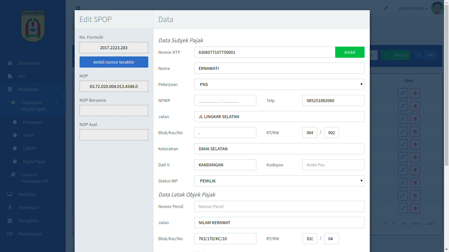Expand the File menu chevron
The image size is (449, 252).
point(56,76)
